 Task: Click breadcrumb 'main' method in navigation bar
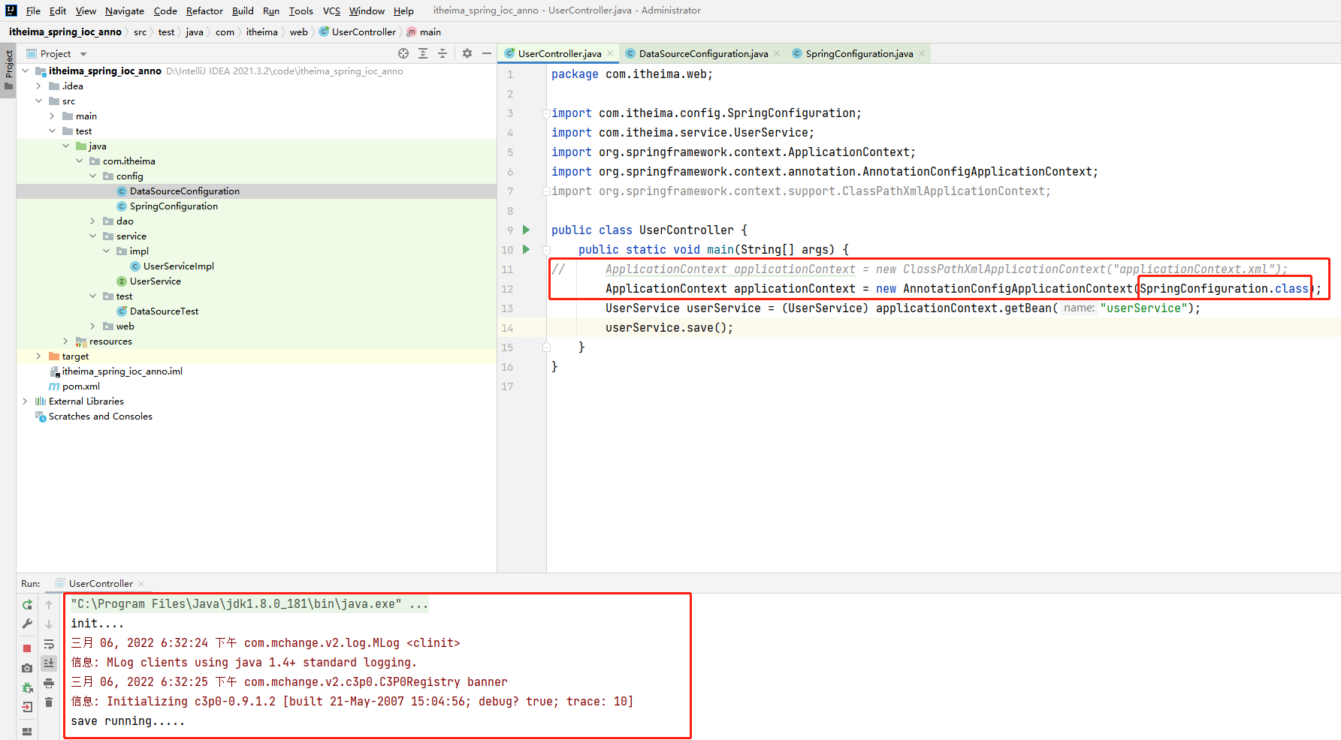[430, 32]
